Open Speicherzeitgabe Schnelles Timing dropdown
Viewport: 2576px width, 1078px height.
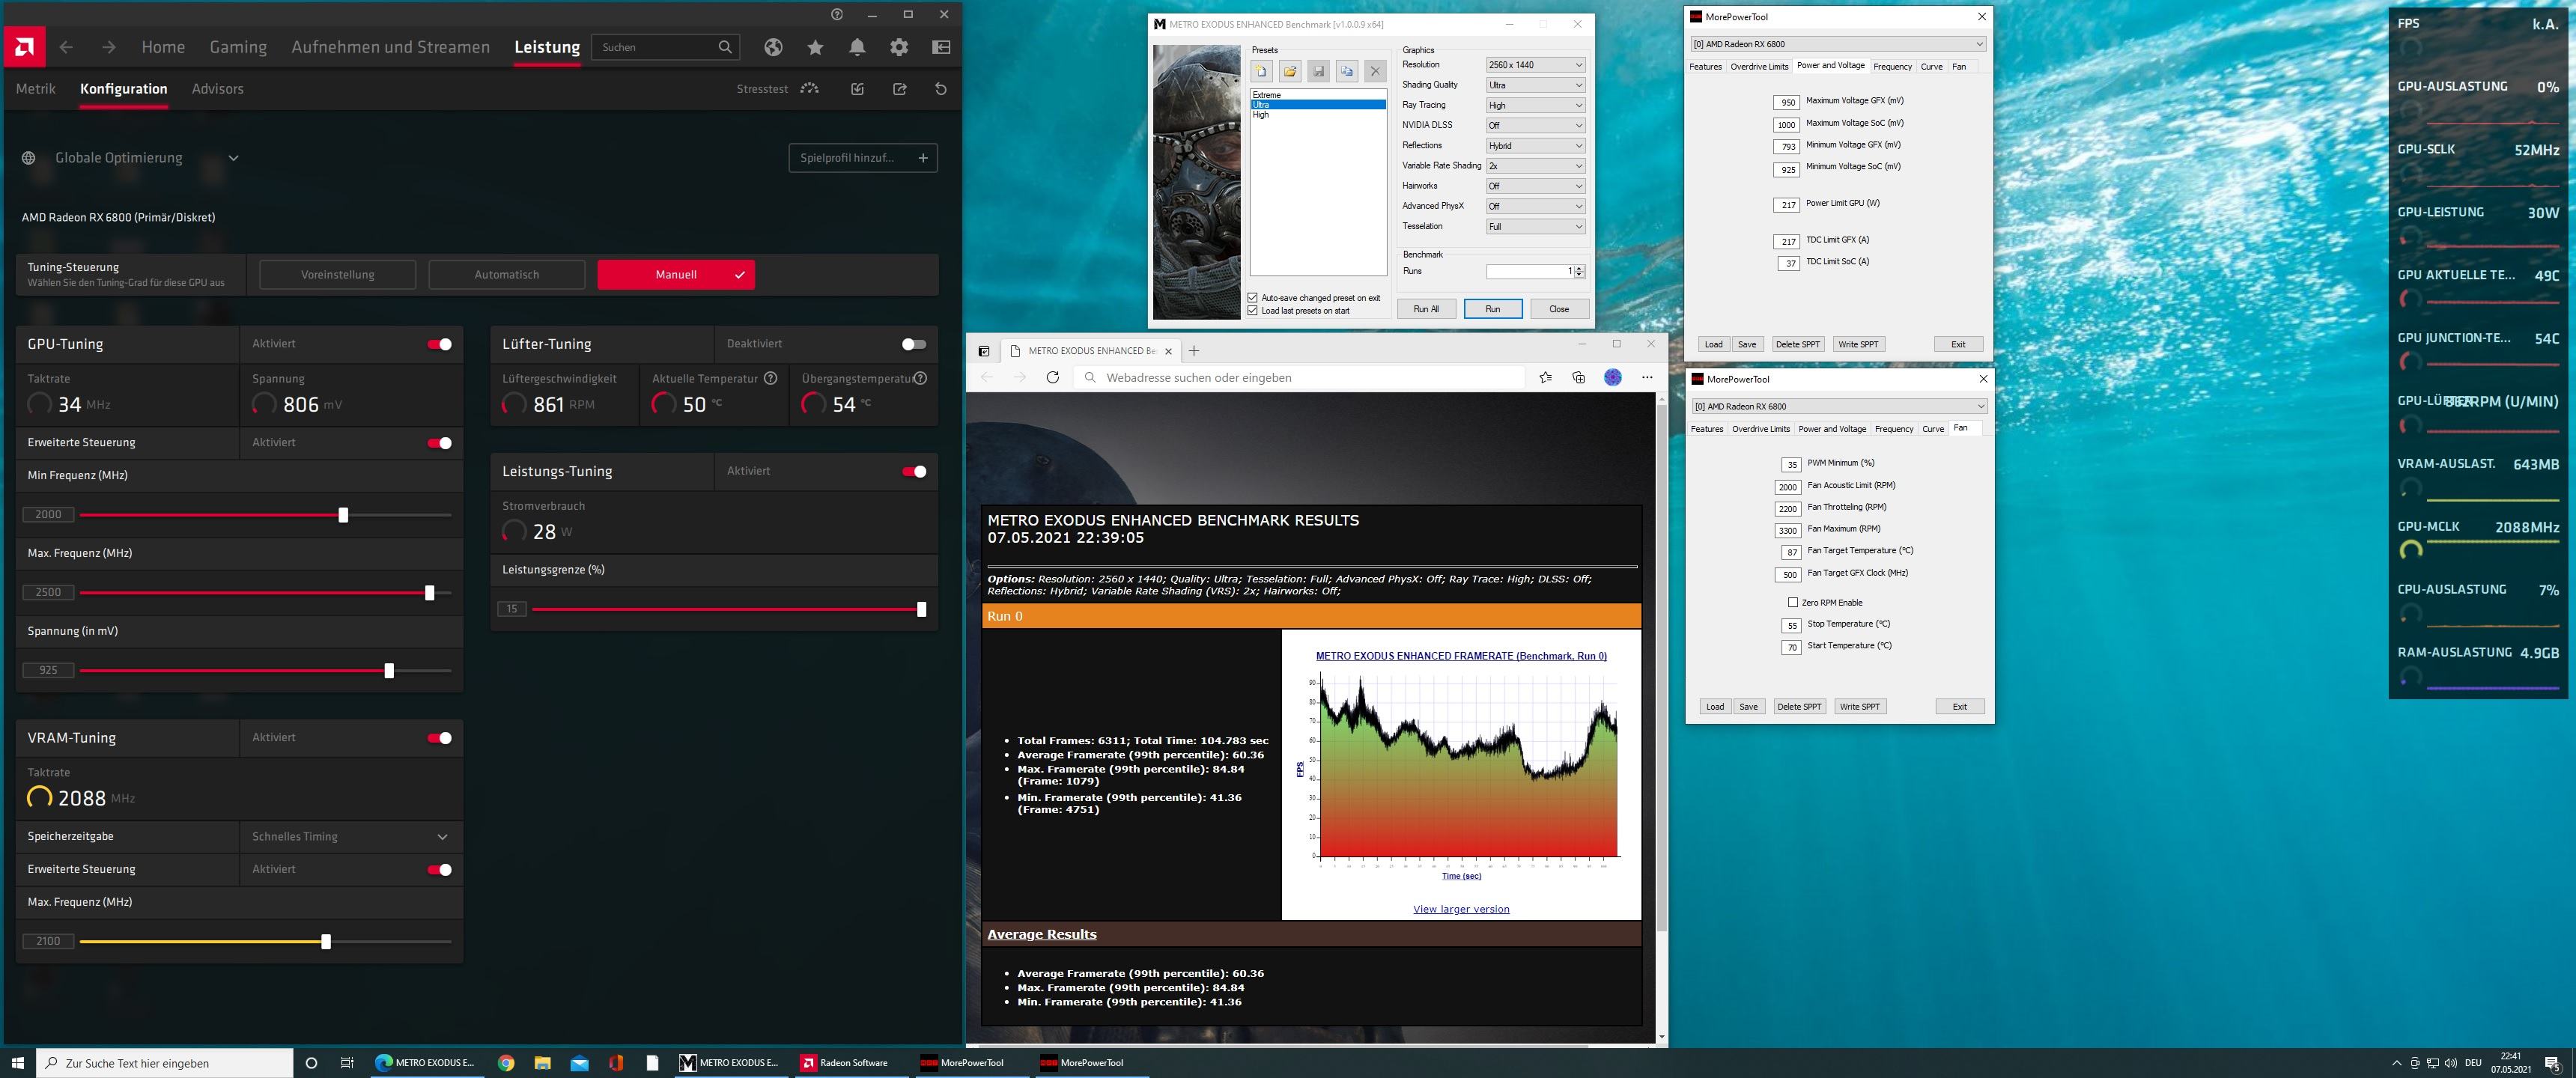pos(351,836)
